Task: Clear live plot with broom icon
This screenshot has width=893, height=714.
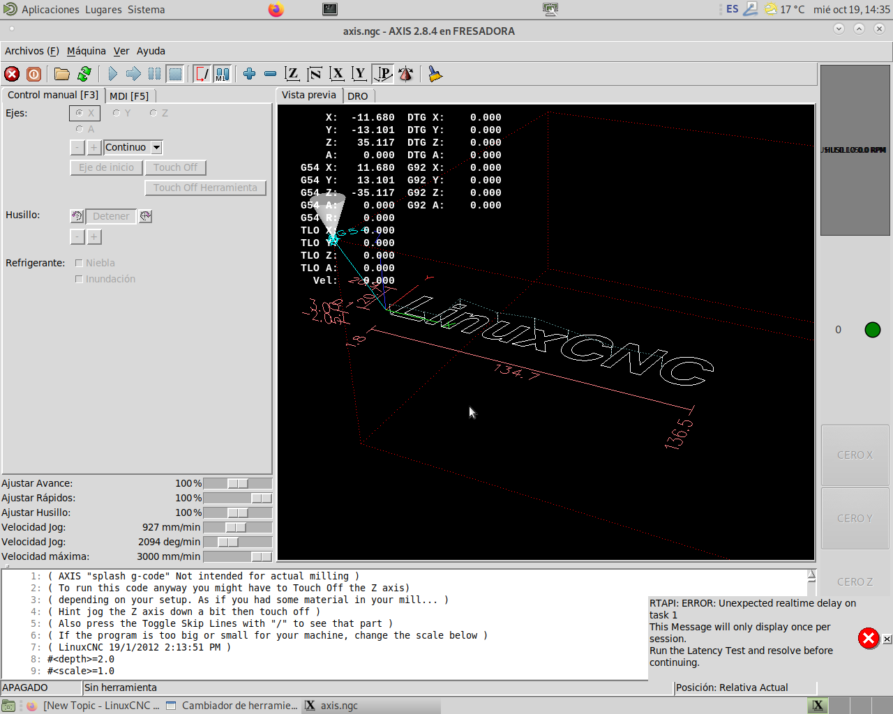Action: coord(435,74)
